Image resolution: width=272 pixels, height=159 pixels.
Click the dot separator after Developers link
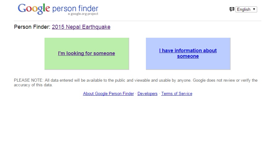(x=159, y=94)
